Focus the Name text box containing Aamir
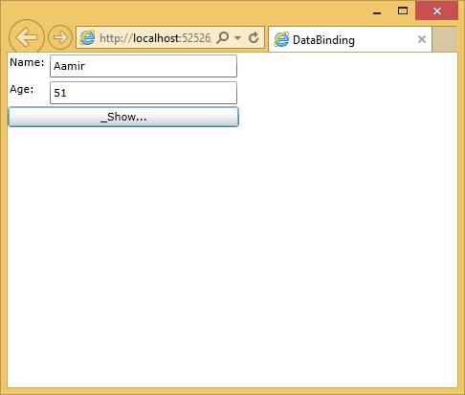The height and width of the screenshot is (395, 465). click(x=144, y=66)
